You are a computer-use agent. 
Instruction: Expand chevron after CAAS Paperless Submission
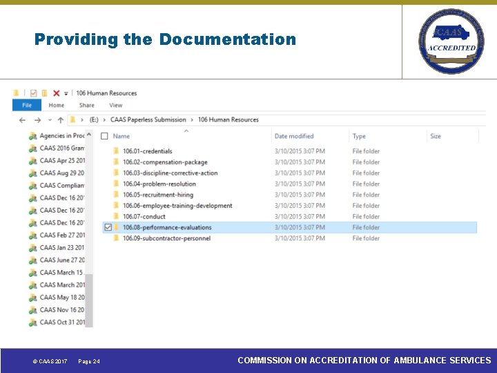192,120
